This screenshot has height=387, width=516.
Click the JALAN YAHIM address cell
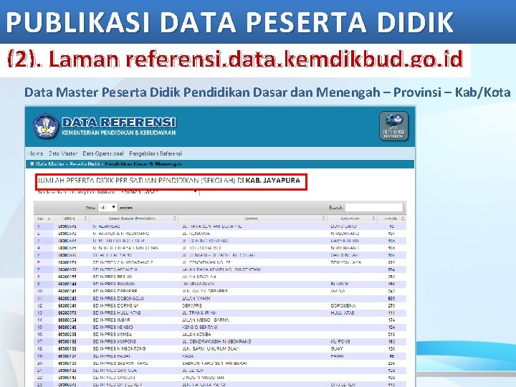coord(196,298)
